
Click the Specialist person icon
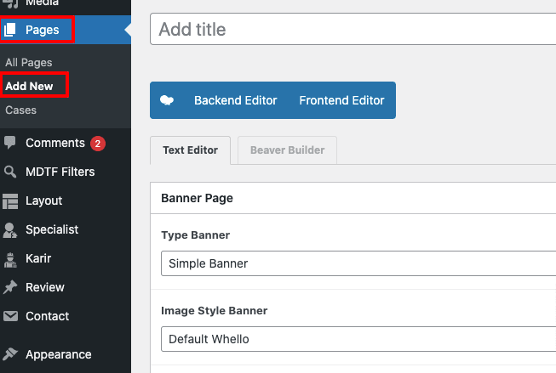[x=11, y=229]
